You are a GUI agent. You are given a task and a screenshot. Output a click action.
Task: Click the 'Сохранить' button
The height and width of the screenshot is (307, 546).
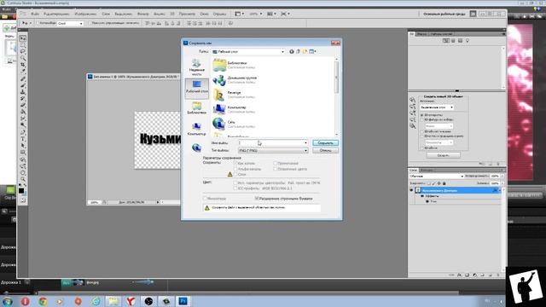coord(325,143)
